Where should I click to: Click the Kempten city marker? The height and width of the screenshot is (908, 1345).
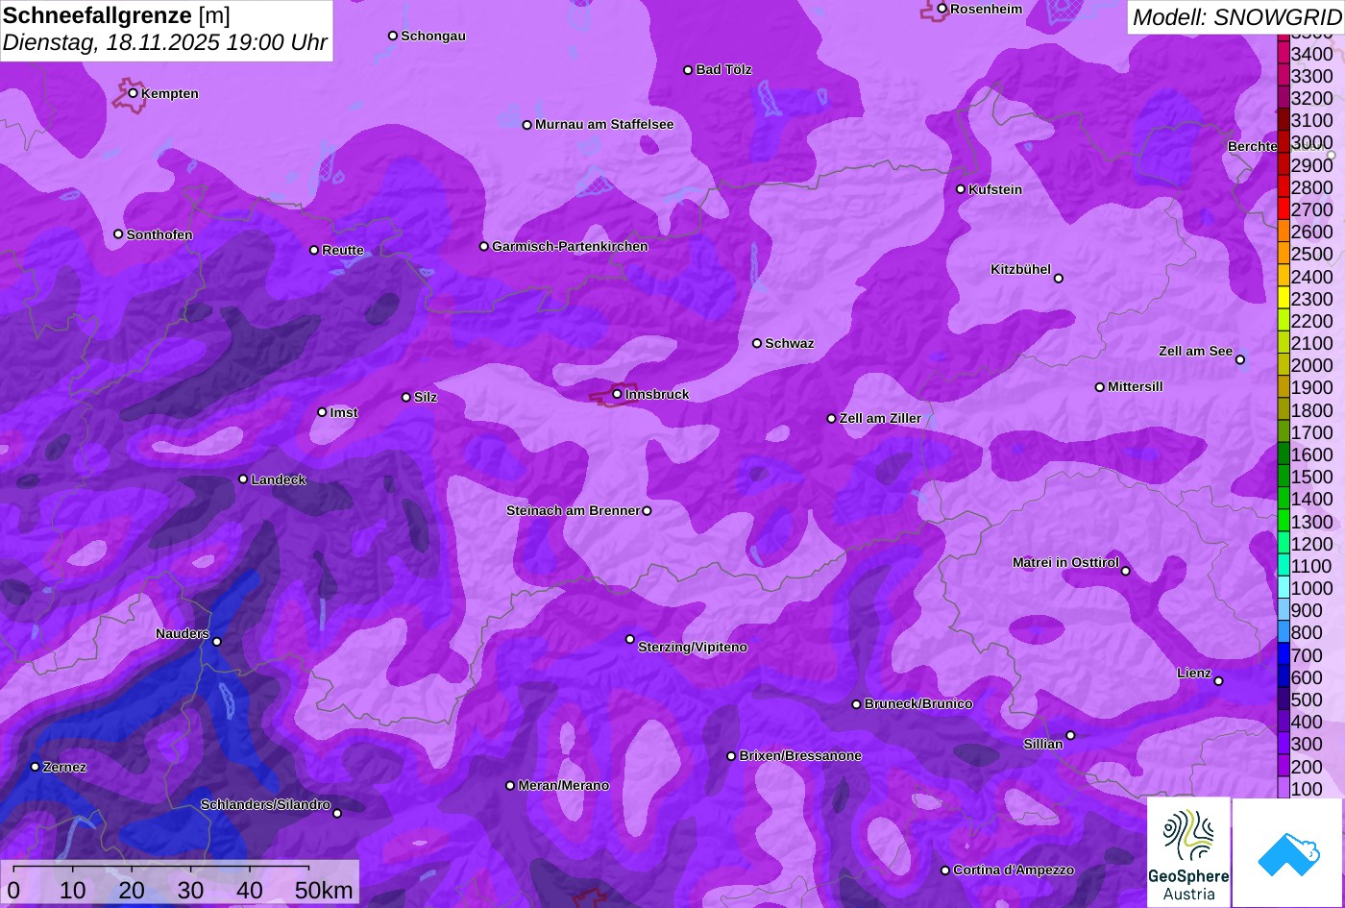[x=133, y=93]
